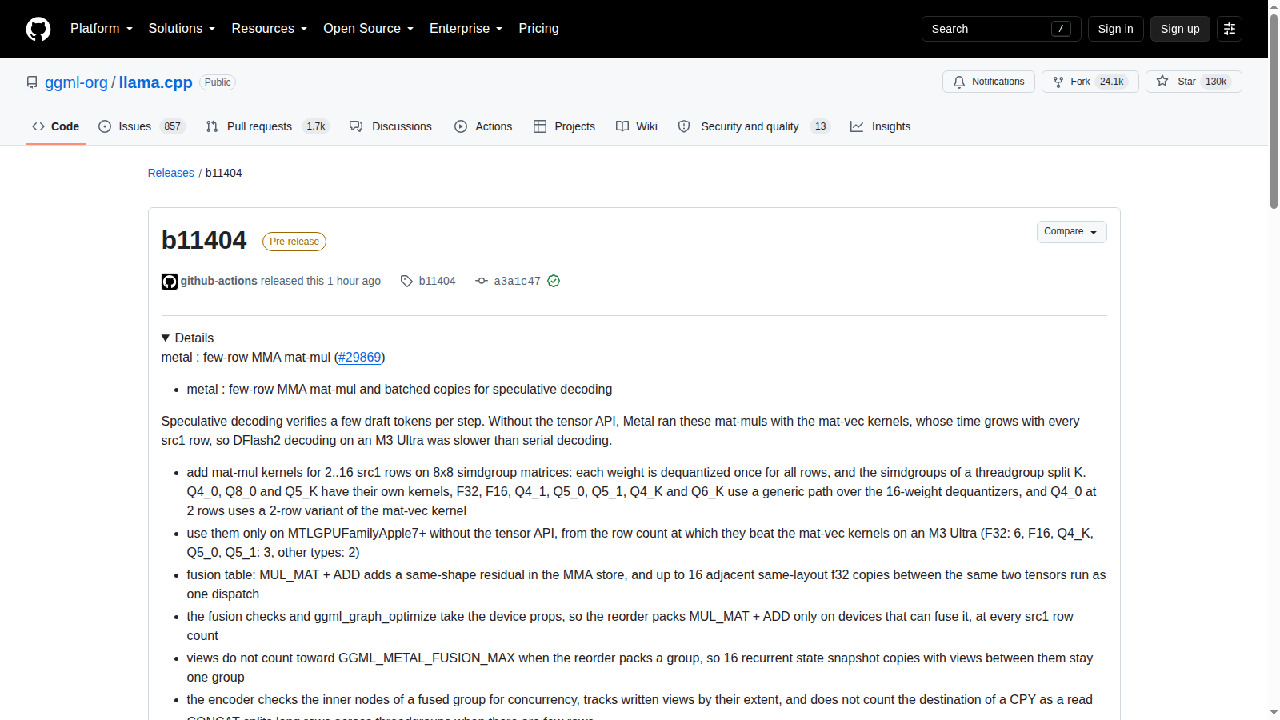Click the Sign in button
Image resolution: width=1280 pixels, height=720 pixels.
pos(1115,29)
